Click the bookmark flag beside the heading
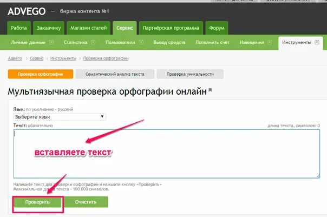 coord(210,90)
